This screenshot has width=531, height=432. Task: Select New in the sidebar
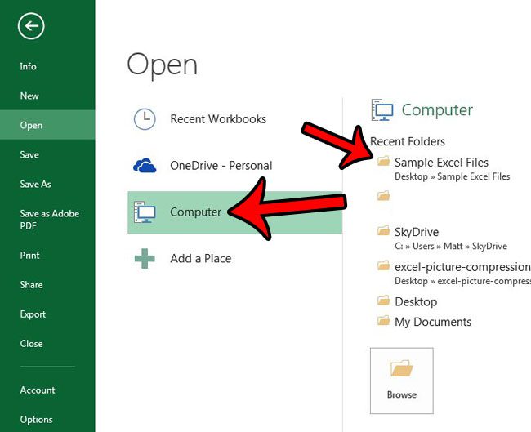(x=29, y=96)
